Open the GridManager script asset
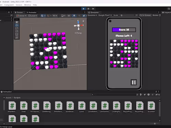This screenshot has height=128, width=171. (x=47, y=107)
